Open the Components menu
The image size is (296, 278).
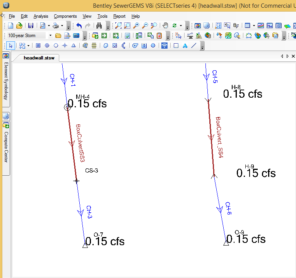(65, 16)
